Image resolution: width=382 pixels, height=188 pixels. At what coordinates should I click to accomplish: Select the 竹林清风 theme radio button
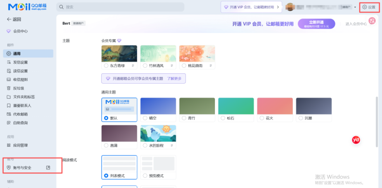point(145,66)
